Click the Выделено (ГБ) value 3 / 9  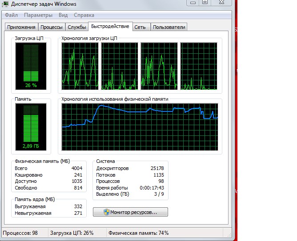[x=159, y=194]
